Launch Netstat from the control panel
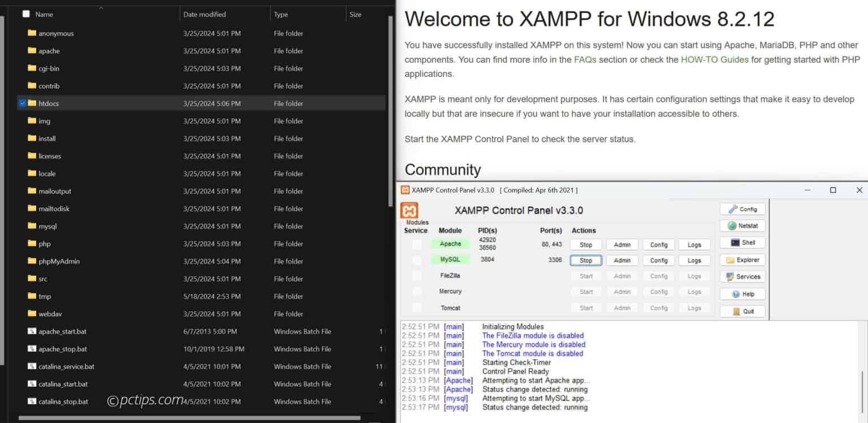 pyautogui.click(x=742, y=226)
